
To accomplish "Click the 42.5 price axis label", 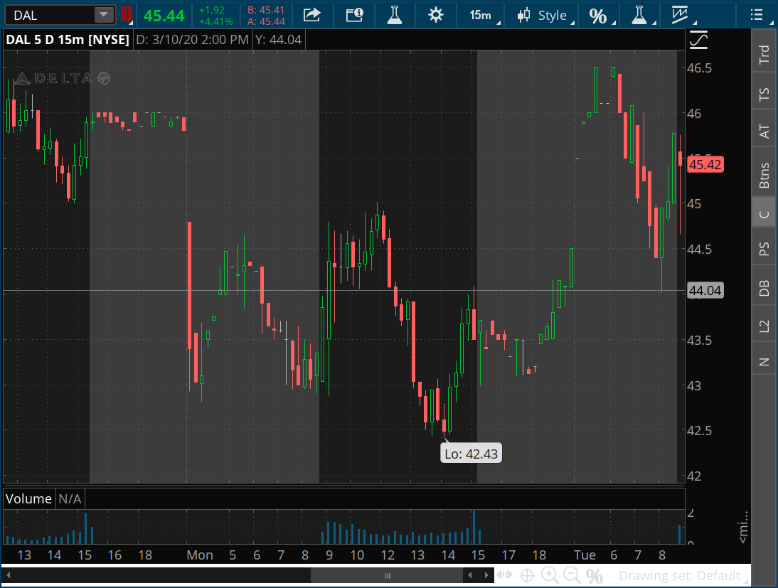I will [700, 431].
